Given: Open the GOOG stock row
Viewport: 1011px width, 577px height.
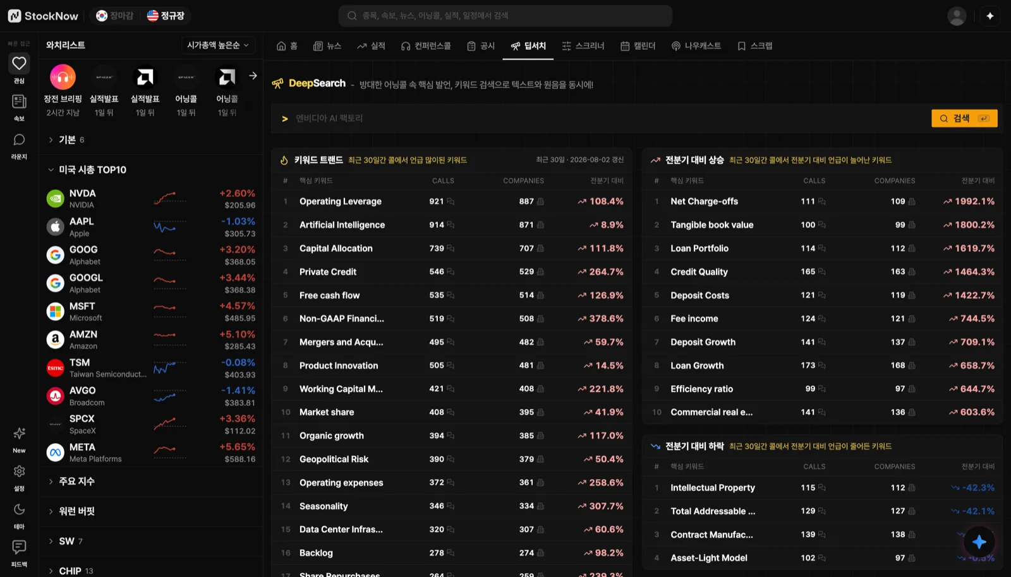Looking at the screenshot, I should [150, 255].
